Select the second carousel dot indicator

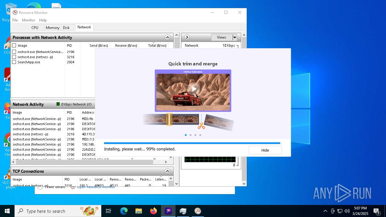pyautogui.click(x=190, y=135)
